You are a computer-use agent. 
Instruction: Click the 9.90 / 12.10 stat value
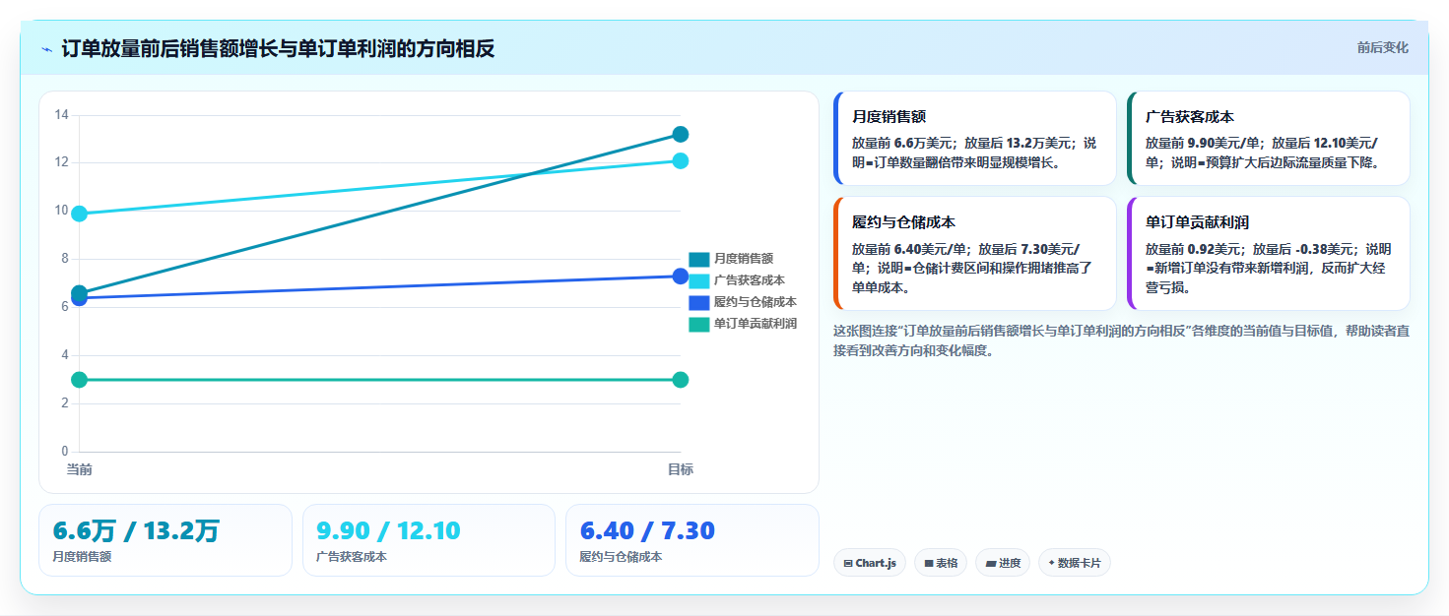point(388,531)
